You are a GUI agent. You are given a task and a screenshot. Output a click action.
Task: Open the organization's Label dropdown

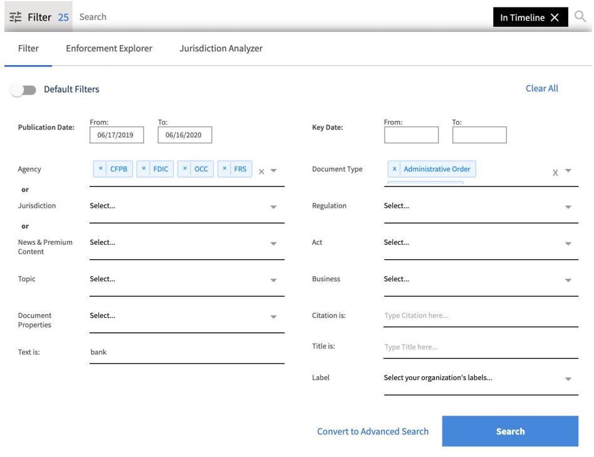click(x=481, y=378)
